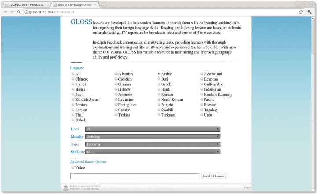Open a new tab with the plus button
This screenshot has height=194, width=317.
(102, 4)
